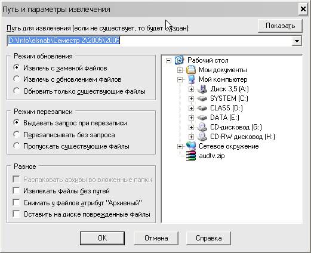Select Сетевое окружение label in tree
The width and height of the screenshot is (311, 253).
(229, 146)
